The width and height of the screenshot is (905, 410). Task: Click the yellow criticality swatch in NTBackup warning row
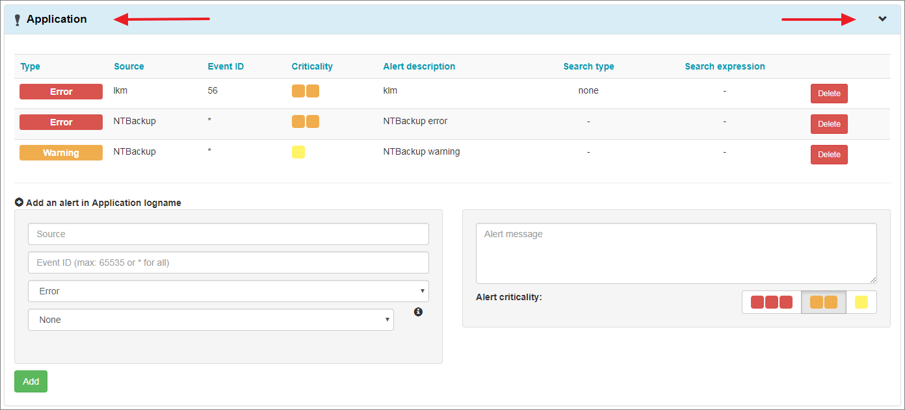pyautogui.click(x=298, y=152)
